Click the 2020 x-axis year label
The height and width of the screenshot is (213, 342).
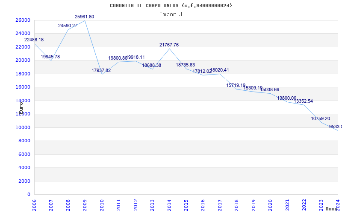(270, 205)
